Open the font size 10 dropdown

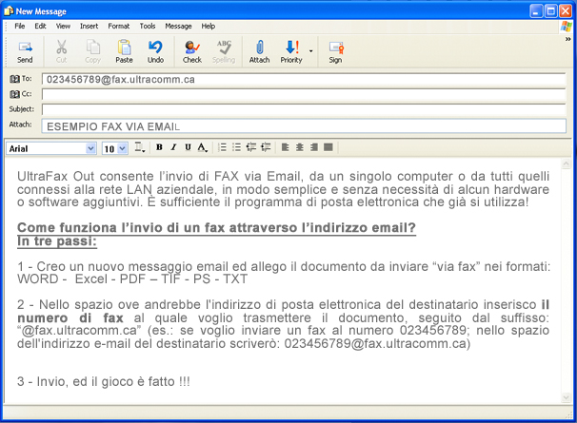pos(123,148)
